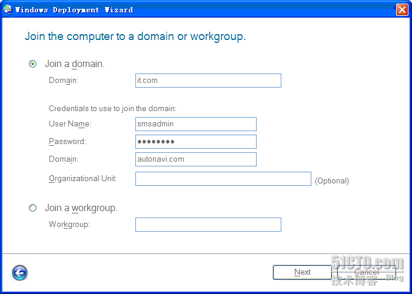Click the Windows Deployment Wizard title icon
This screenshot has height=294, width=412.
(x=8, y=9)
